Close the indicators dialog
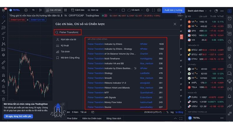Screen dimensions: 233x128 pyautogui.click(x=175, y=24)
